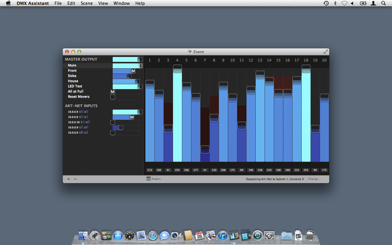Viewport: 392px width, 245px height.
Task: Select the Reset Movers scene
Action: [79, 97]
